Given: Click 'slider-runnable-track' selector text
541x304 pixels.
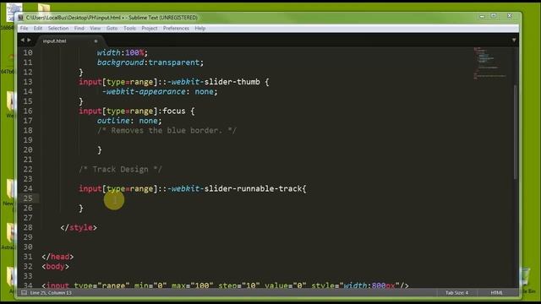Looking at the screenshot, I should pyautogui.click(x=253, y=188).
